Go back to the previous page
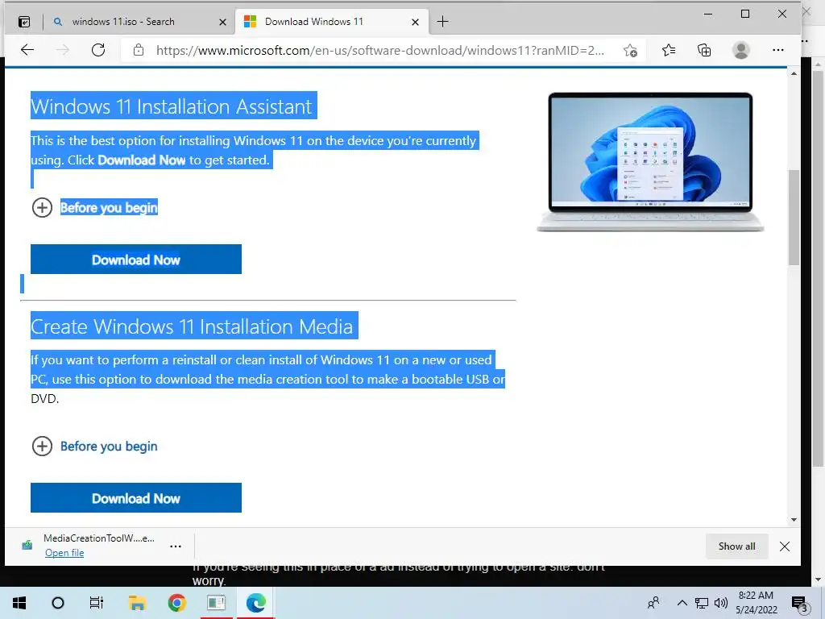The image size is (825, 619). (27, 50)
